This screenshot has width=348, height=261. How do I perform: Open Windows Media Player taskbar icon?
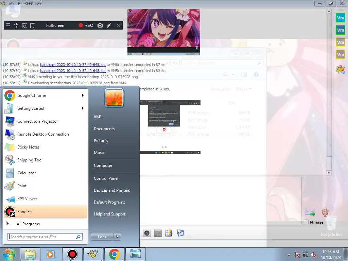[51, 254]
